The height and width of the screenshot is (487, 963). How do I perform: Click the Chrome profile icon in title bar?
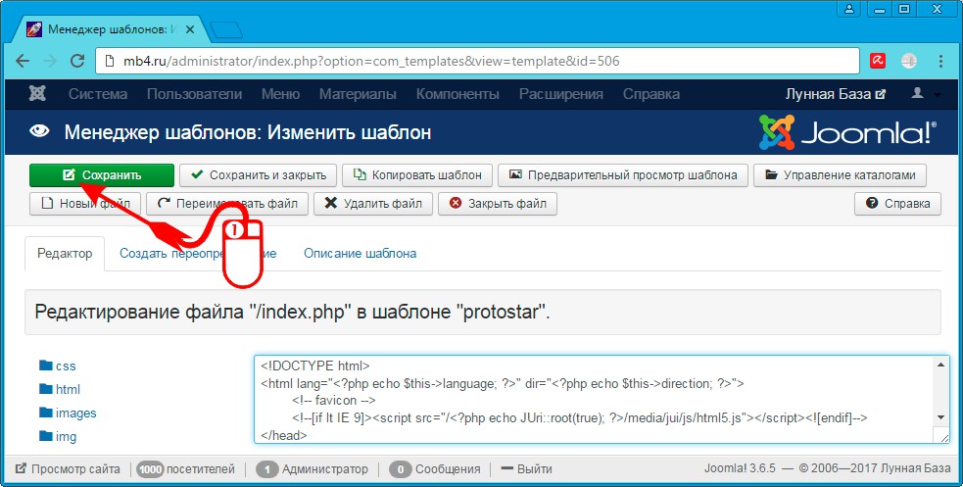click(x=848, y=9)
